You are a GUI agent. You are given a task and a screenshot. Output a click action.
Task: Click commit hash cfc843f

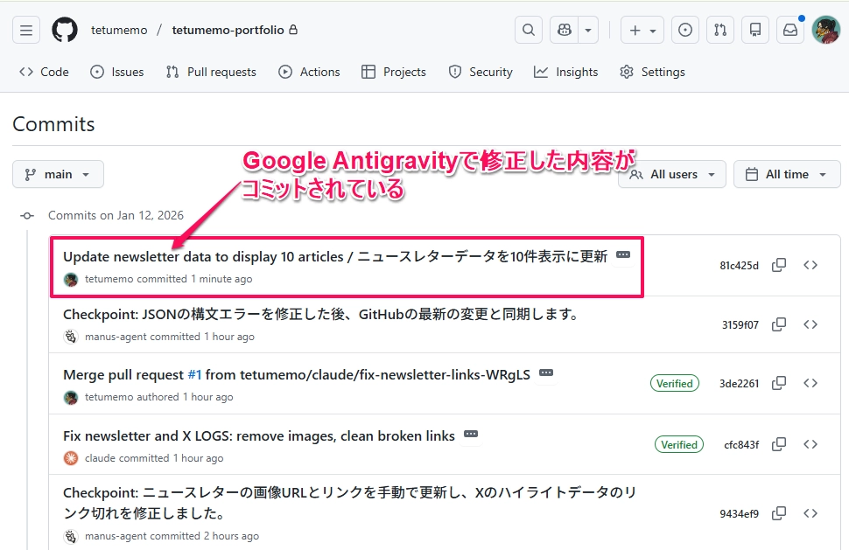click(741, 445)
